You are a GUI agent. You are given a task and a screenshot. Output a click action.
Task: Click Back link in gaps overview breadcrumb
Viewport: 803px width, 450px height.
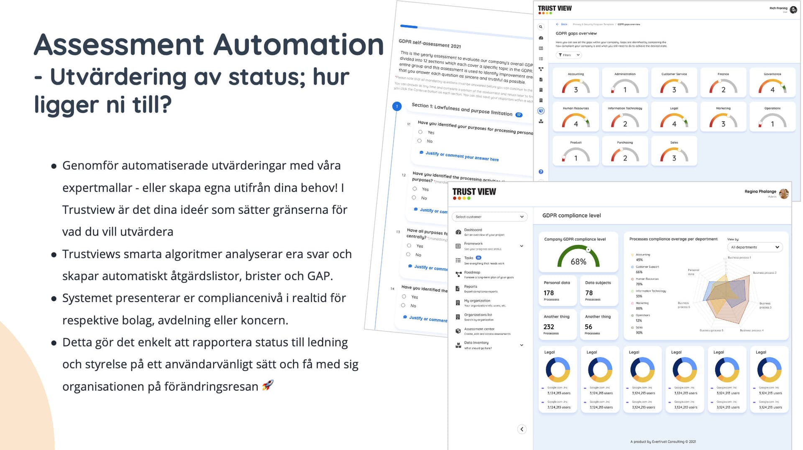(x=564, y=24)
